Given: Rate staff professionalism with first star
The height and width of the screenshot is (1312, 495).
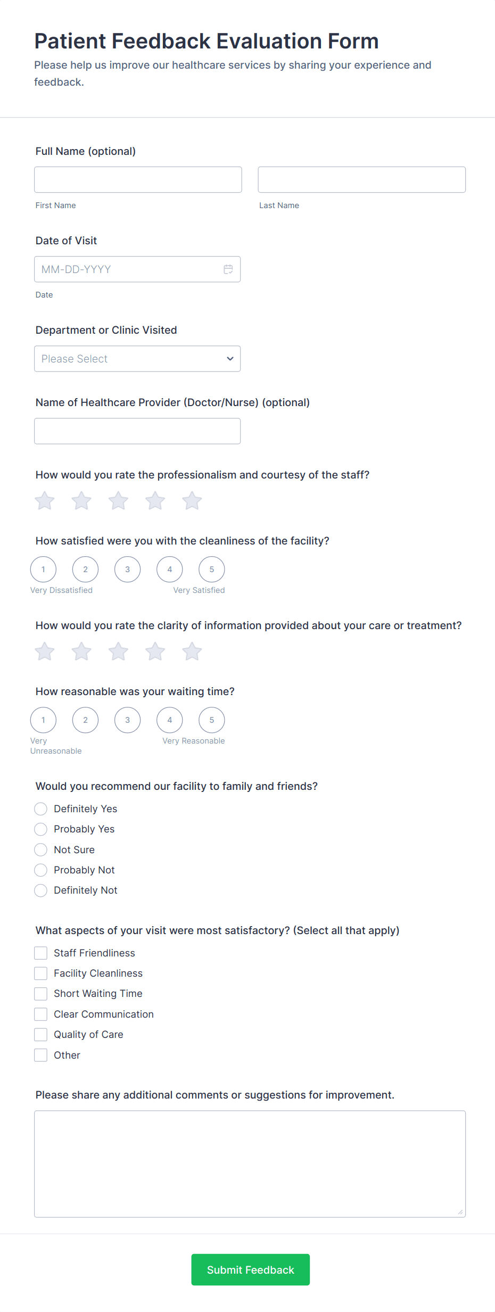Looking at the screenshot, I should click(x=45, y=501).
